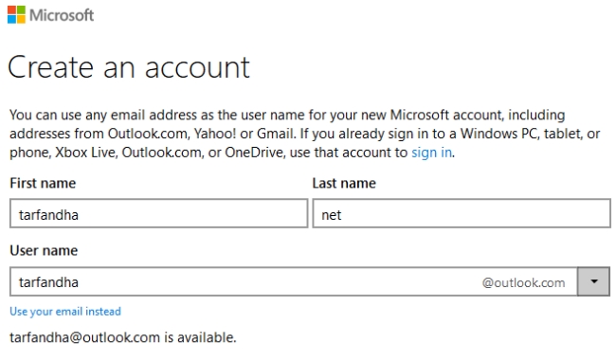Image resolution: width=616 pixels, height=361 pixels.
Task: Click the 'Create an account' heading
Action: coord(129,67)
